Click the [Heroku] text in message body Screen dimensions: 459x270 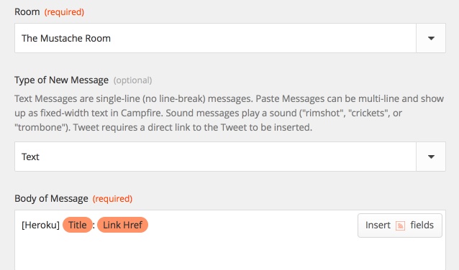(x=40, y=225)
